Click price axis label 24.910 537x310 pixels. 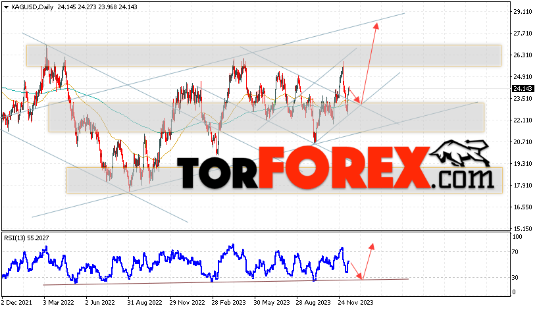[523, 77]
